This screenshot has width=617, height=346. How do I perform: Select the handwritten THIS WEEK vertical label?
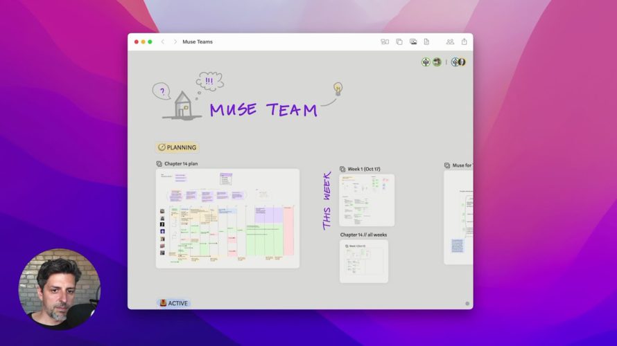click(x=327, y=200)
